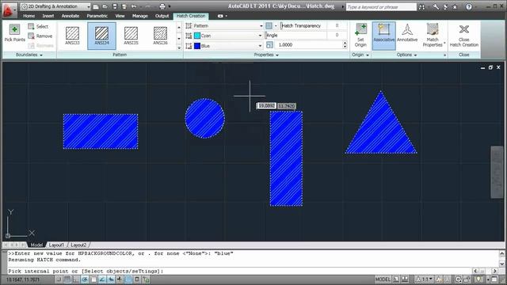
Task: Click the Save icon in quick access toolbar
Action: tap(114, 6)
